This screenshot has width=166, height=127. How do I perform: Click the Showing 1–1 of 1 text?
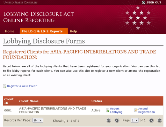click(66, 121)
